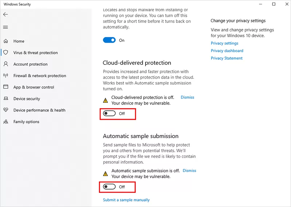Click the Account protection person icon
291x207 pixels.
[x=6, y=64]
